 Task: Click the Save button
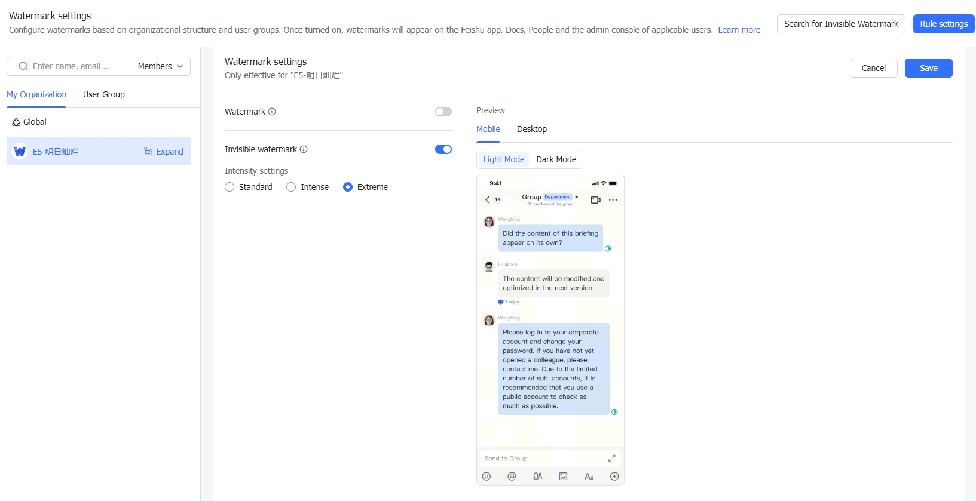pos(928,68)
